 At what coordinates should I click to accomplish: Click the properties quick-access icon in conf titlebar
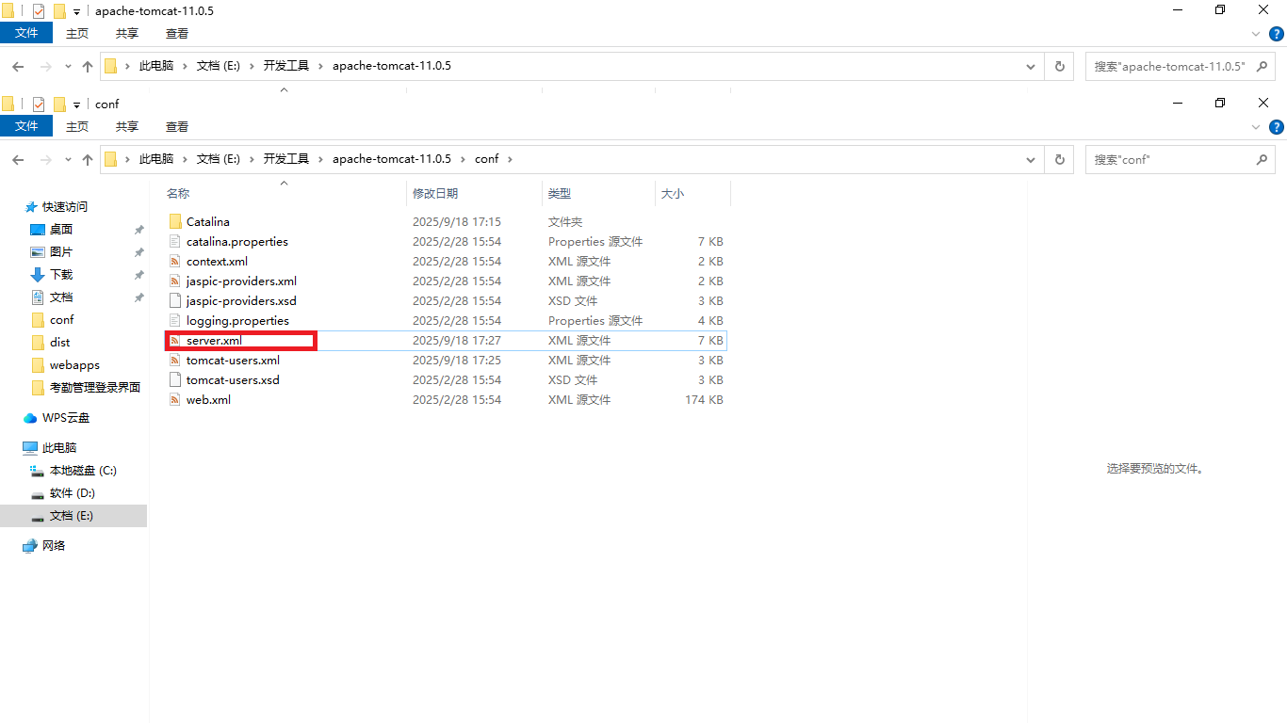39,104
